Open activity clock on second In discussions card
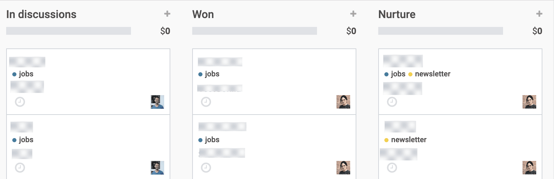The width and height of the screenshot is (554, 179). click(20, 167)
